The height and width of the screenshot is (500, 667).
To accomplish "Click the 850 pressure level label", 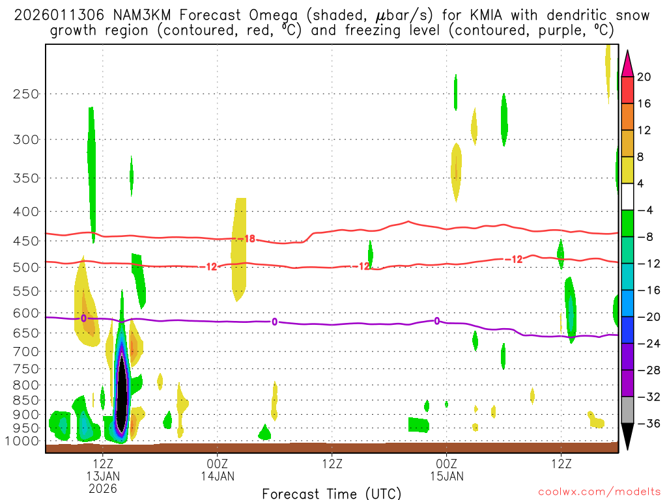I will tap(26, 400).
